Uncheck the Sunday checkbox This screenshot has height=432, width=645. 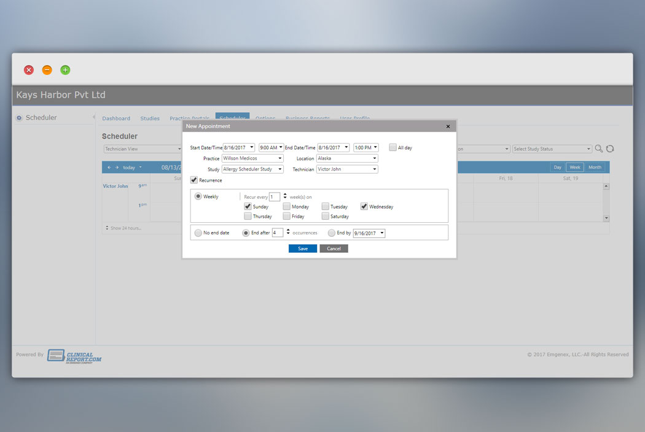248,206
